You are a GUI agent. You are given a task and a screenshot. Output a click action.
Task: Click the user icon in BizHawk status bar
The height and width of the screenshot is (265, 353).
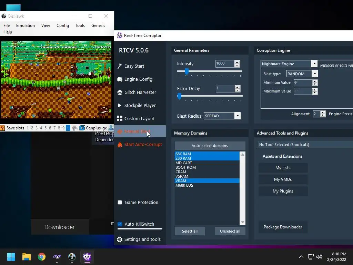pos(111,128)
